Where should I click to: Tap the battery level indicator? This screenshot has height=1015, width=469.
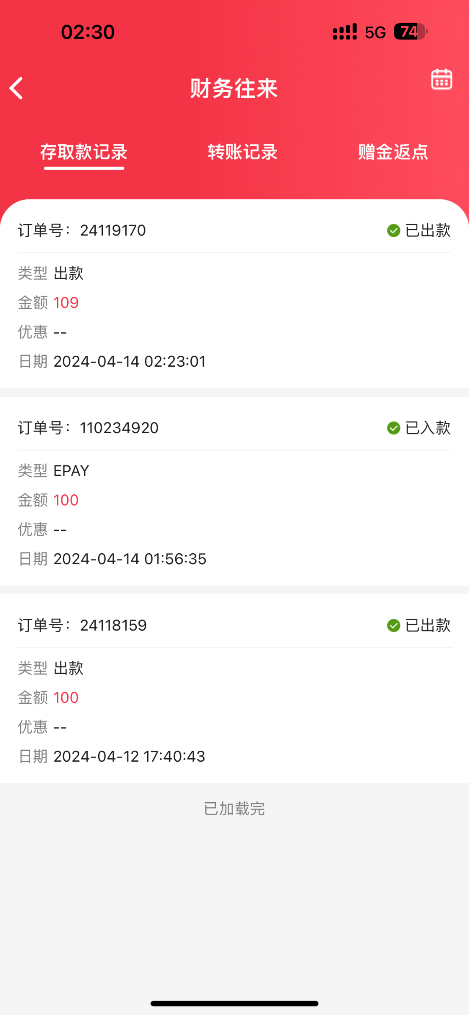click(411, 32)
